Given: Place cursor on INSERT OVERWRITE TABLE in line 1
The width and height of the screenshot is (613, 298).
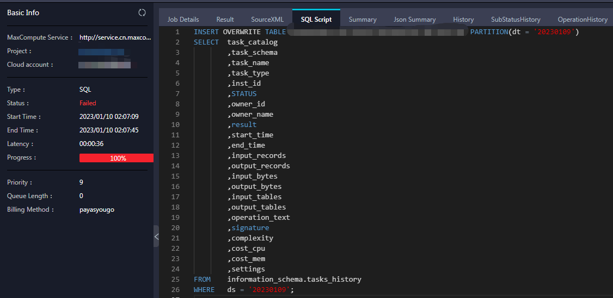Looking at the screenshot, I should coord(240,32).
